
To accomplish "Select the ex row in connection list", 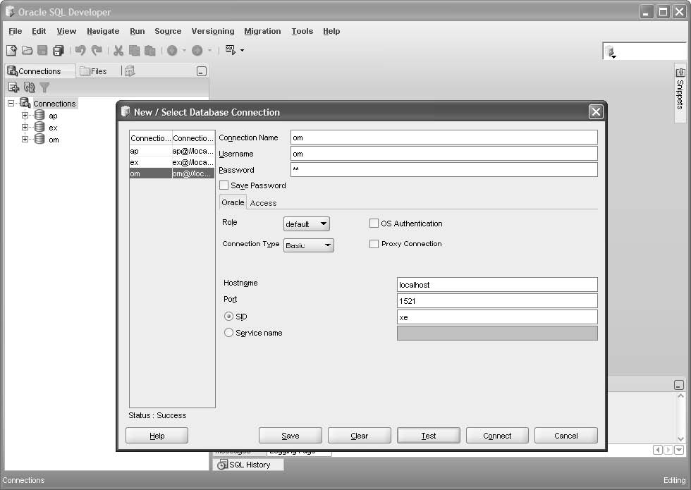I will (172, 162).
